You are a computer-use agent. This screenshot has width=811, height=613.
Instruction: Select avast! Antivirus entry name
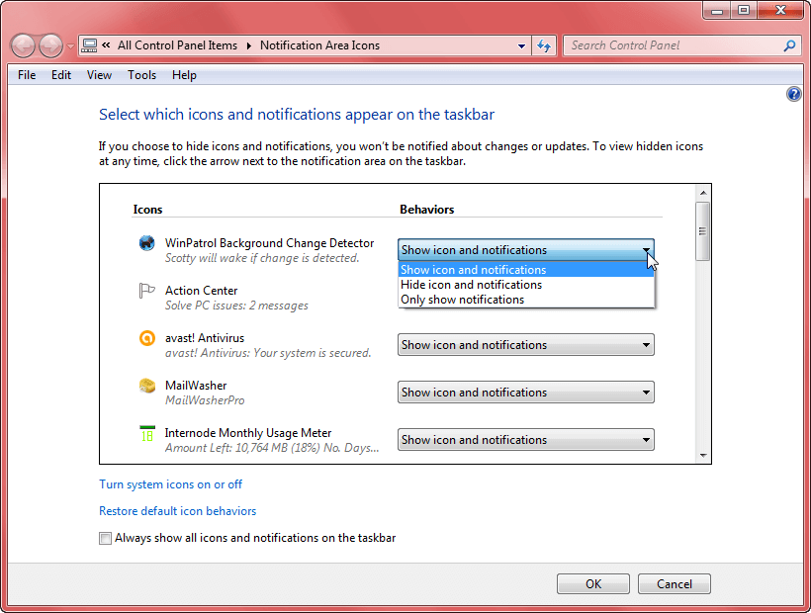(x=205, y=338)
